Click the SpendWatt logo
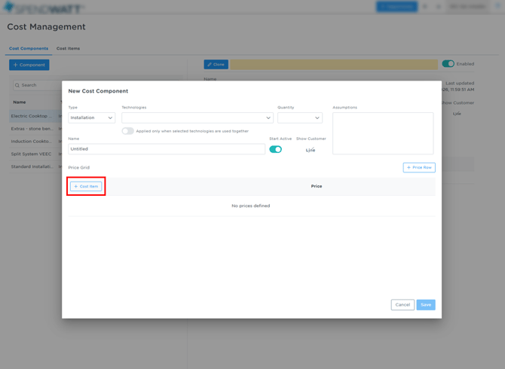This screenshot has height=369, width=505. click(44, 8)
